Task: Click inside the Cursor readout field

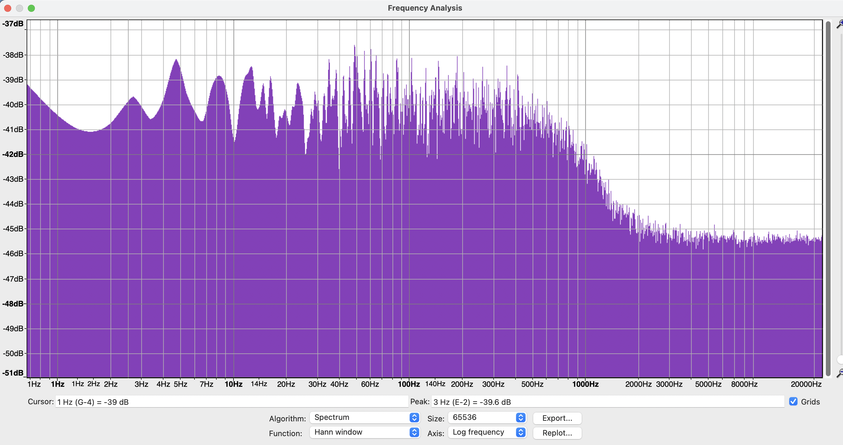Action: [x=231, y=402]
